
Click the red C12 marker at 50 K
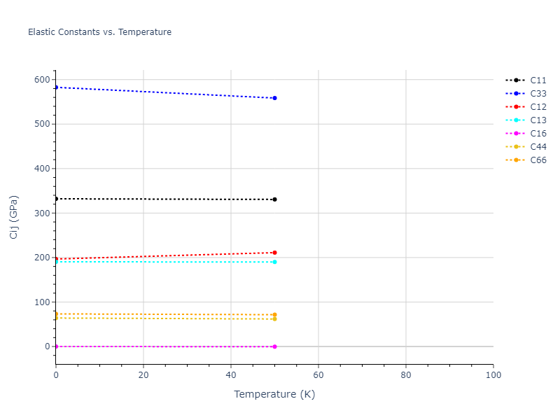274,253
